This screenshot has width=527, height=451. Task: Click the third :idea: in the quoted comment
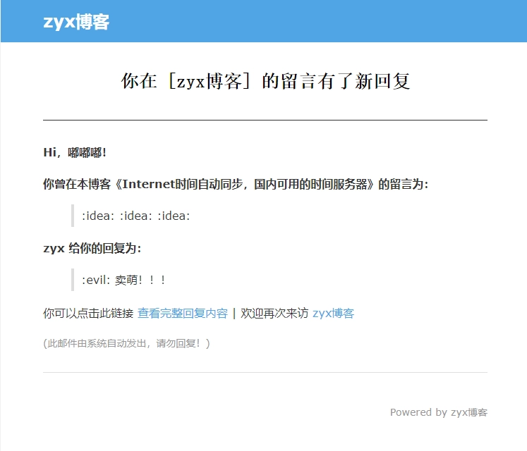pos(174,216)
